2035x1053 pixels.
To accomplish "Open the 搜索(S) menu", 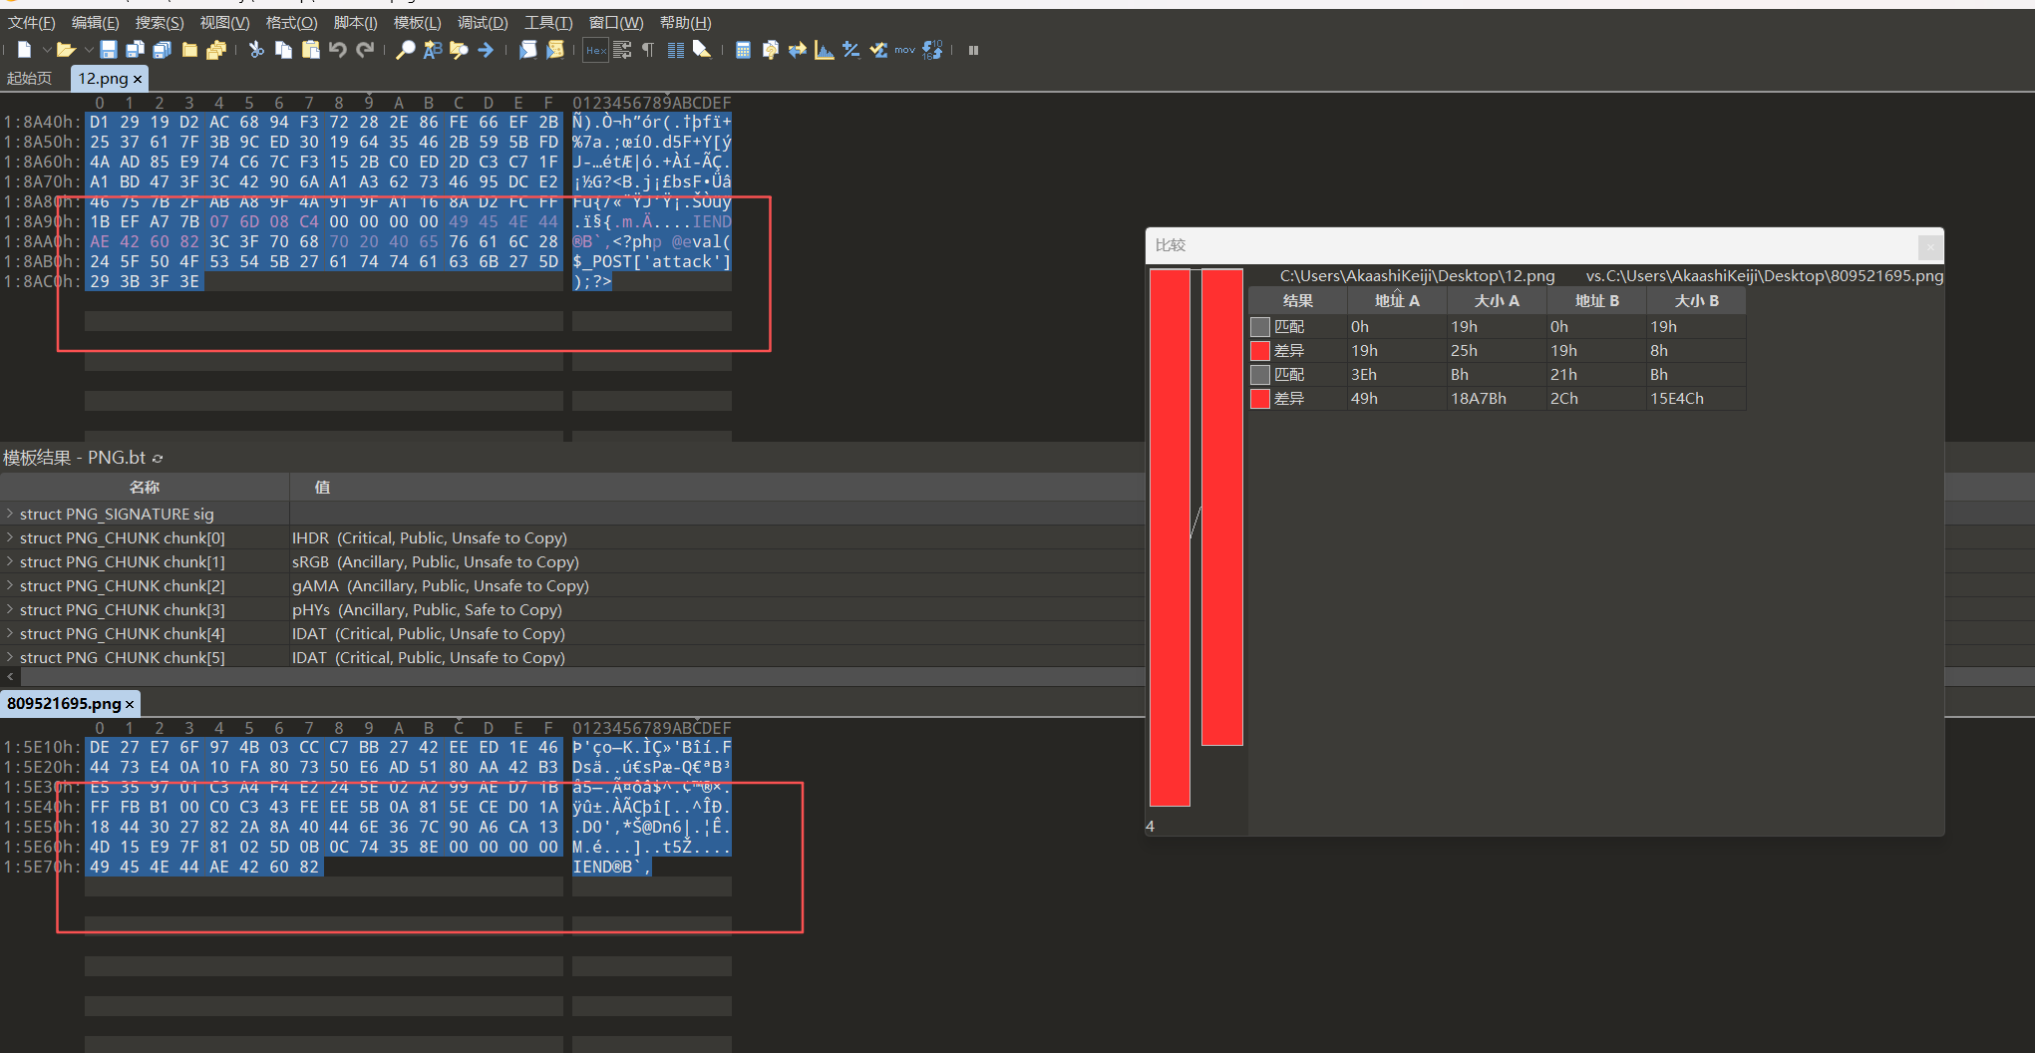I will click(160, 23).
